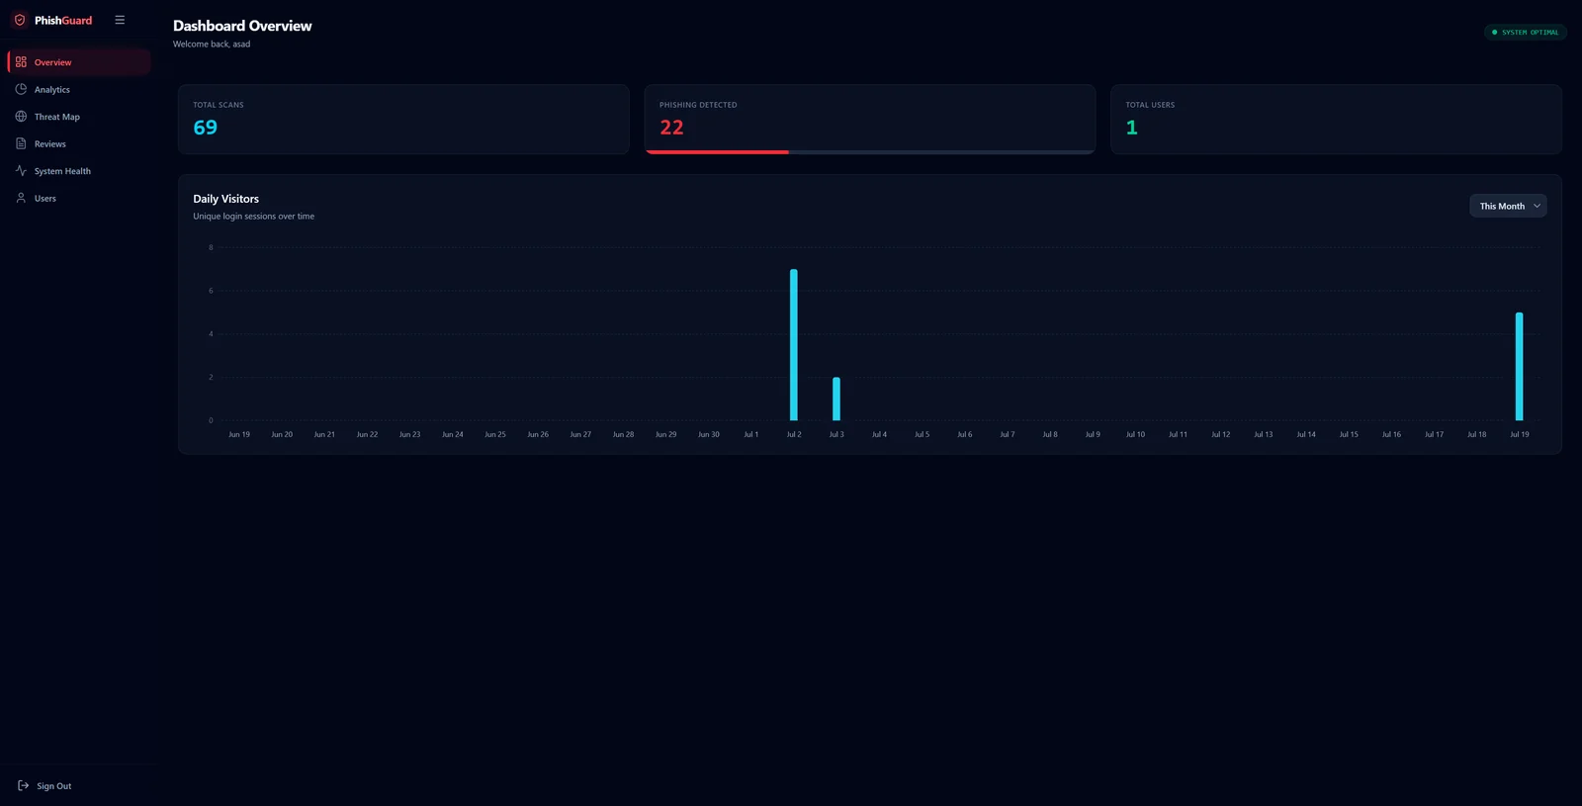Click the Users person icon

point(21,198)
